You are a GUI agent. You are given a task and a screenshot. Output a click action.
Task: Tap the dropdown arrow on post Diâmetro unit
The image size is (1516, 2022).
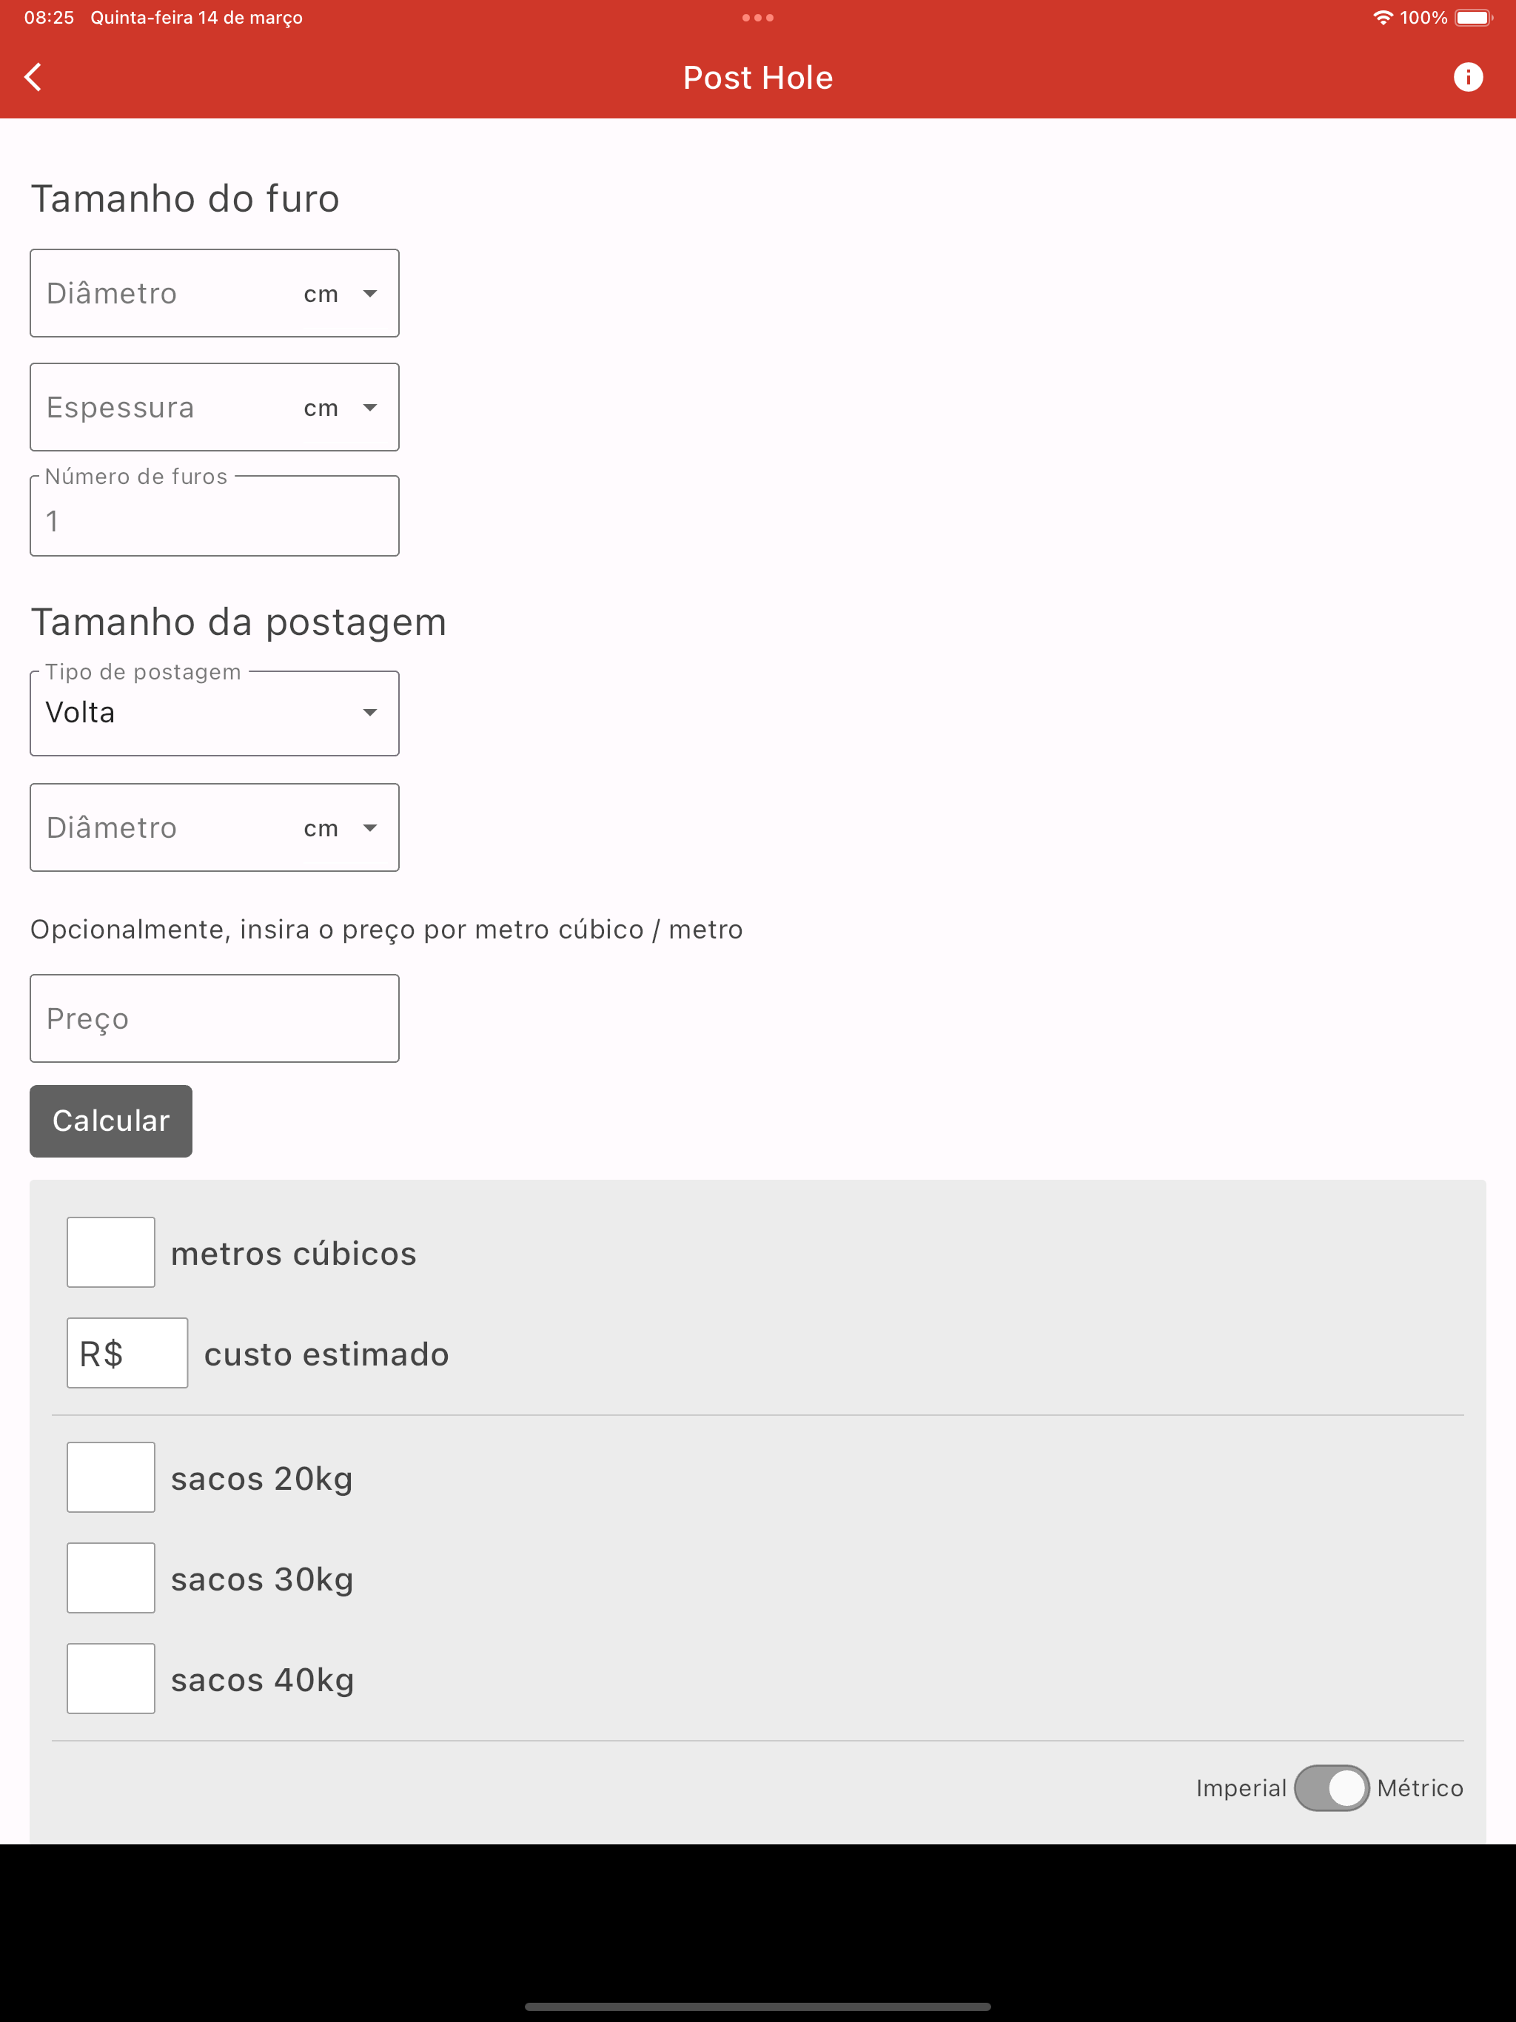pyautogui.click(x=370, y=827)
